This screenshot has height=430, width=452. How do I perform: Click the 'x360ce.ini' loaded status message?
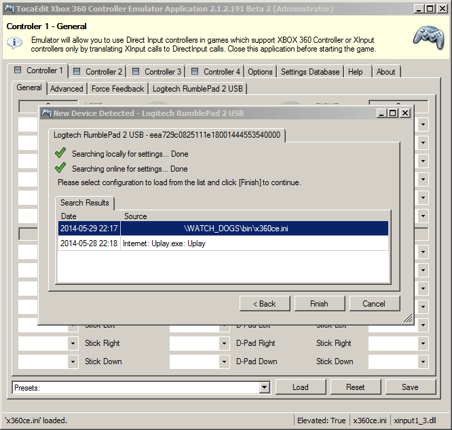[x=36, y=421]
